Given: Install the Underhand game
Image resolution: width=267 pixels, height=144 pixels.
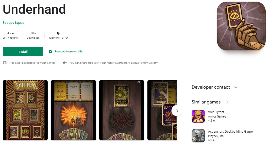Looking at the screenshot, I should point(23,52).
